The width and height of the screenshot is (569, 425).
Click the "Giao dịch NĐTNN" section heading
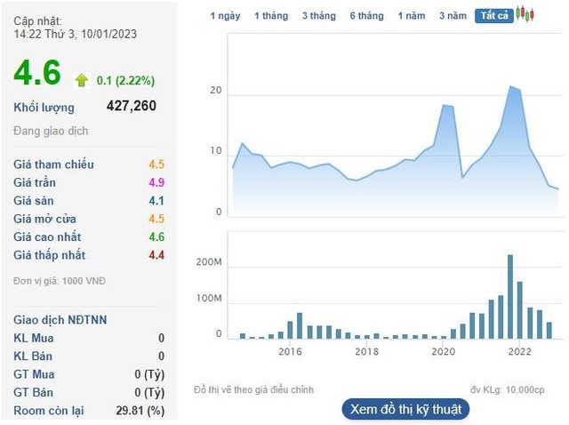point(60,320)
